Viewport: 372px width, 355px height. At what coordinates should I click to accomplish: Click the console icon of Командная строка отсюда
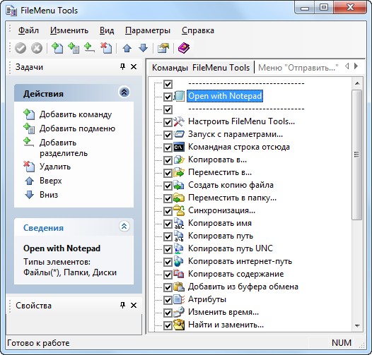[x=179, y=147]
